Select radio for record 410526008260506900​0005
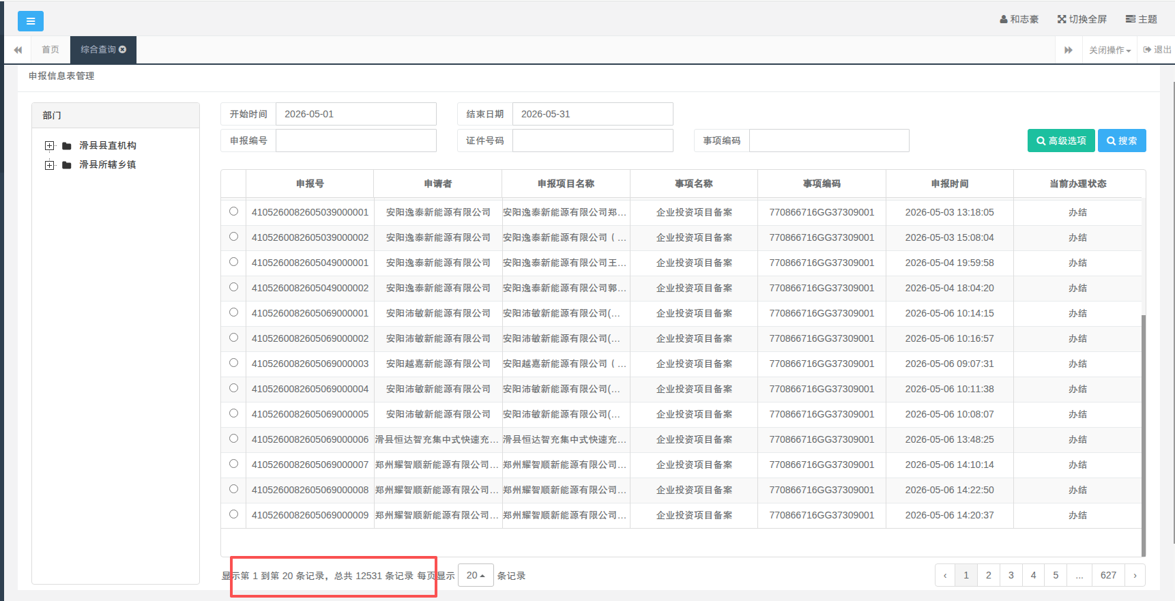 point(233,413)
